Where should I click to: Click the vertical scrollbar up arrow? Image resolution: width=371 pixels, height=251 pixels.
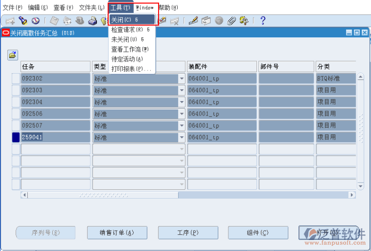pyautogui.click(x=360, y=77)
